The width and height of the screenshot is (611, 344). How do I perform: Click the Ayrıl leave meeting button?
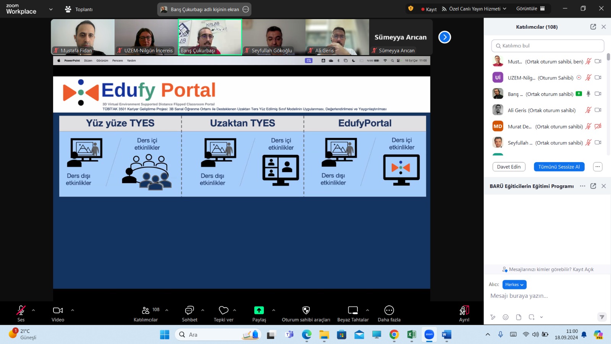tap(464, 313)
